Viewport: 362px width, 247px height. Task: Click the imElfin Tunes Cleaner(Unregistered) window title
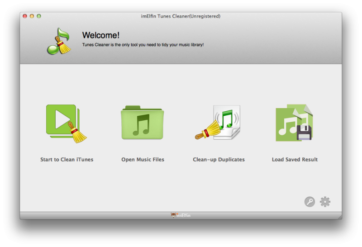181,16
